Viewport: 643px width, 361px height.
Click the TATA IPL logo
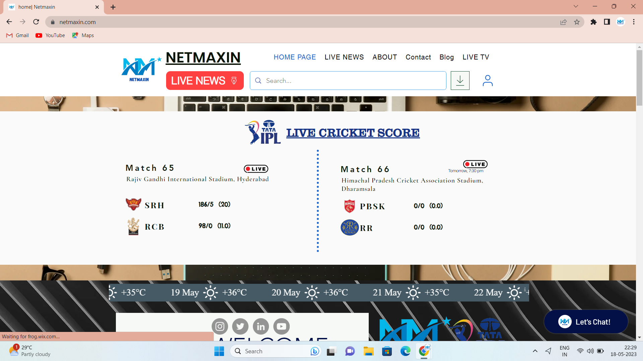point(263,132)
